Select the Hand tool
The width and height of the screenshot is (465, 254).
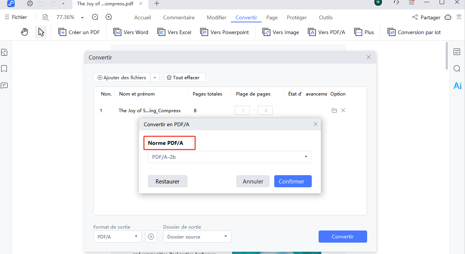click(24, 32)
